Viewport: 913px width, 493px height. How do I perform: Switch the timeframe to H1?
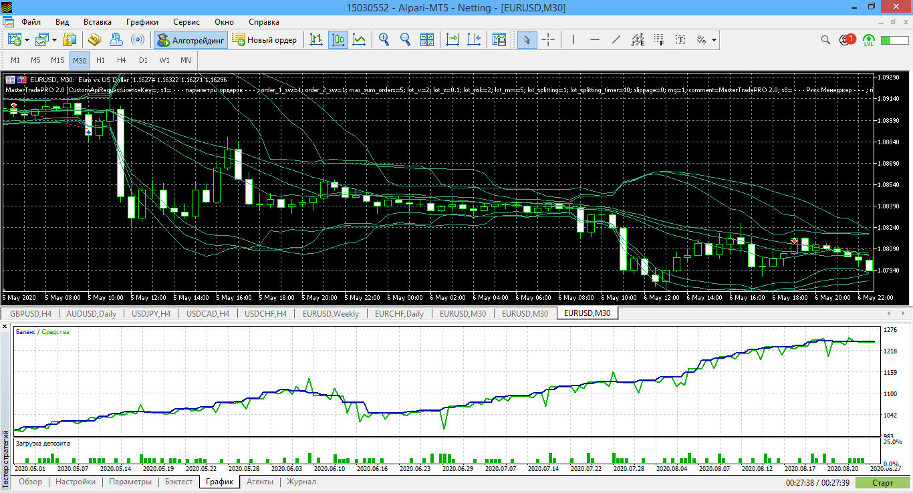100,60
